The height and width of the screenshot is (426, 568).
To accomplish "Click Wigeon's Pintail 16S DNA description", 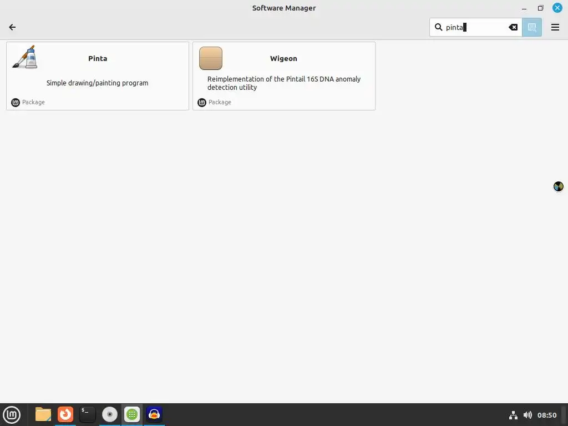I will pyautogui.click(x=283, y=83).
